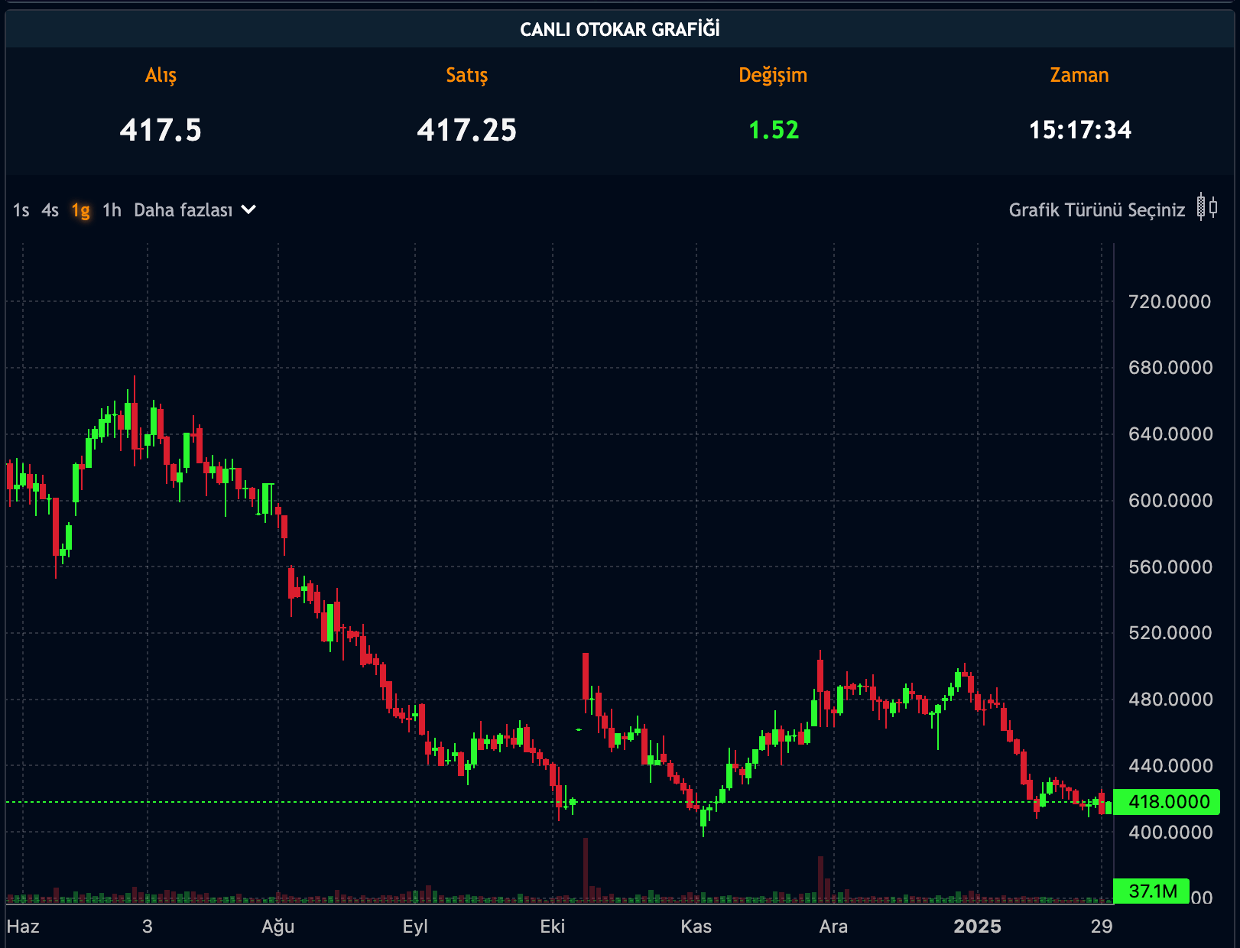1240x948 pixels.
Task: Click the Grafik Türünü Seçiniz label
Action: pos(1097,210)
